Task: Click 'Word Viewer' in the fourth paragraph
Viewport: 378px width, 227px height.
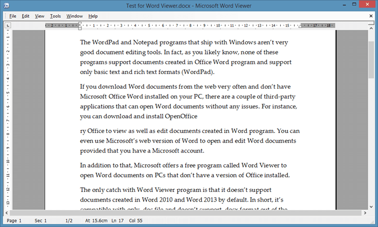Action: (x=260, y=165)
